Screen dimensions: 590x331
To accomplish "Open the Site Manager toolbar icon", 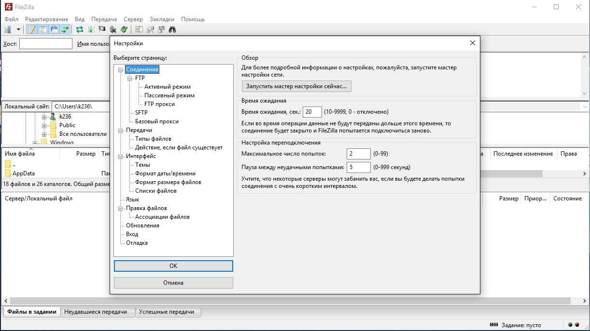I will [x=8, y=29].
